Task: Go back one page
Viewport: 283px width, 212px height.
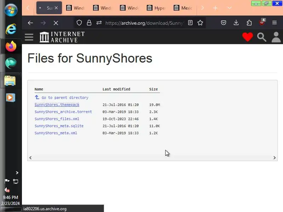Action: 30,23
